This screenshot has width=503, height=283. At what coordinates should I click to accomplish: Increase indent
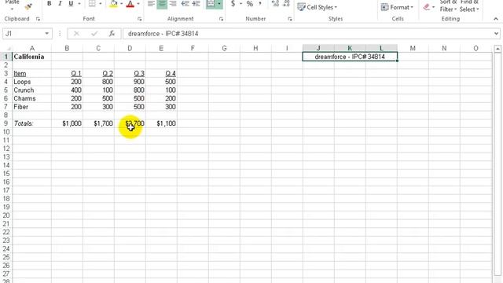[x=196, y=3]
